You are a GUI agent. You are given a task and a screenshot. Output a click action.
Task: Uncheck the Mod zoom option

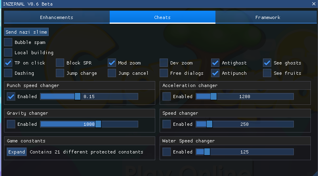tap(112, 63)
